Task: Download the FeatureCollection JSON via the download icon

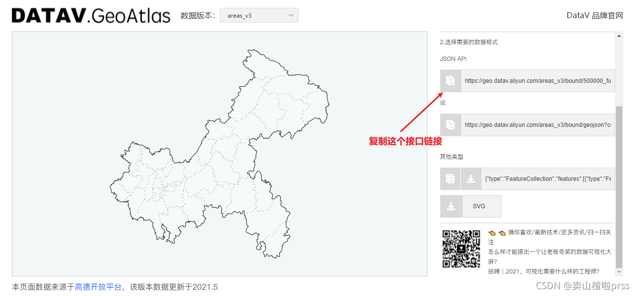Action: click(x=471, y=178)
